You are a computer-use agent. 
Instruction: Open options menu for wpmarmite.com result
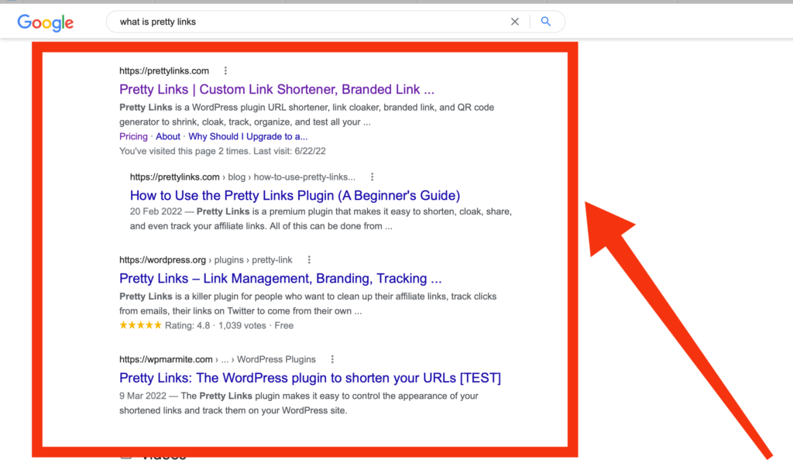point(332,359)
